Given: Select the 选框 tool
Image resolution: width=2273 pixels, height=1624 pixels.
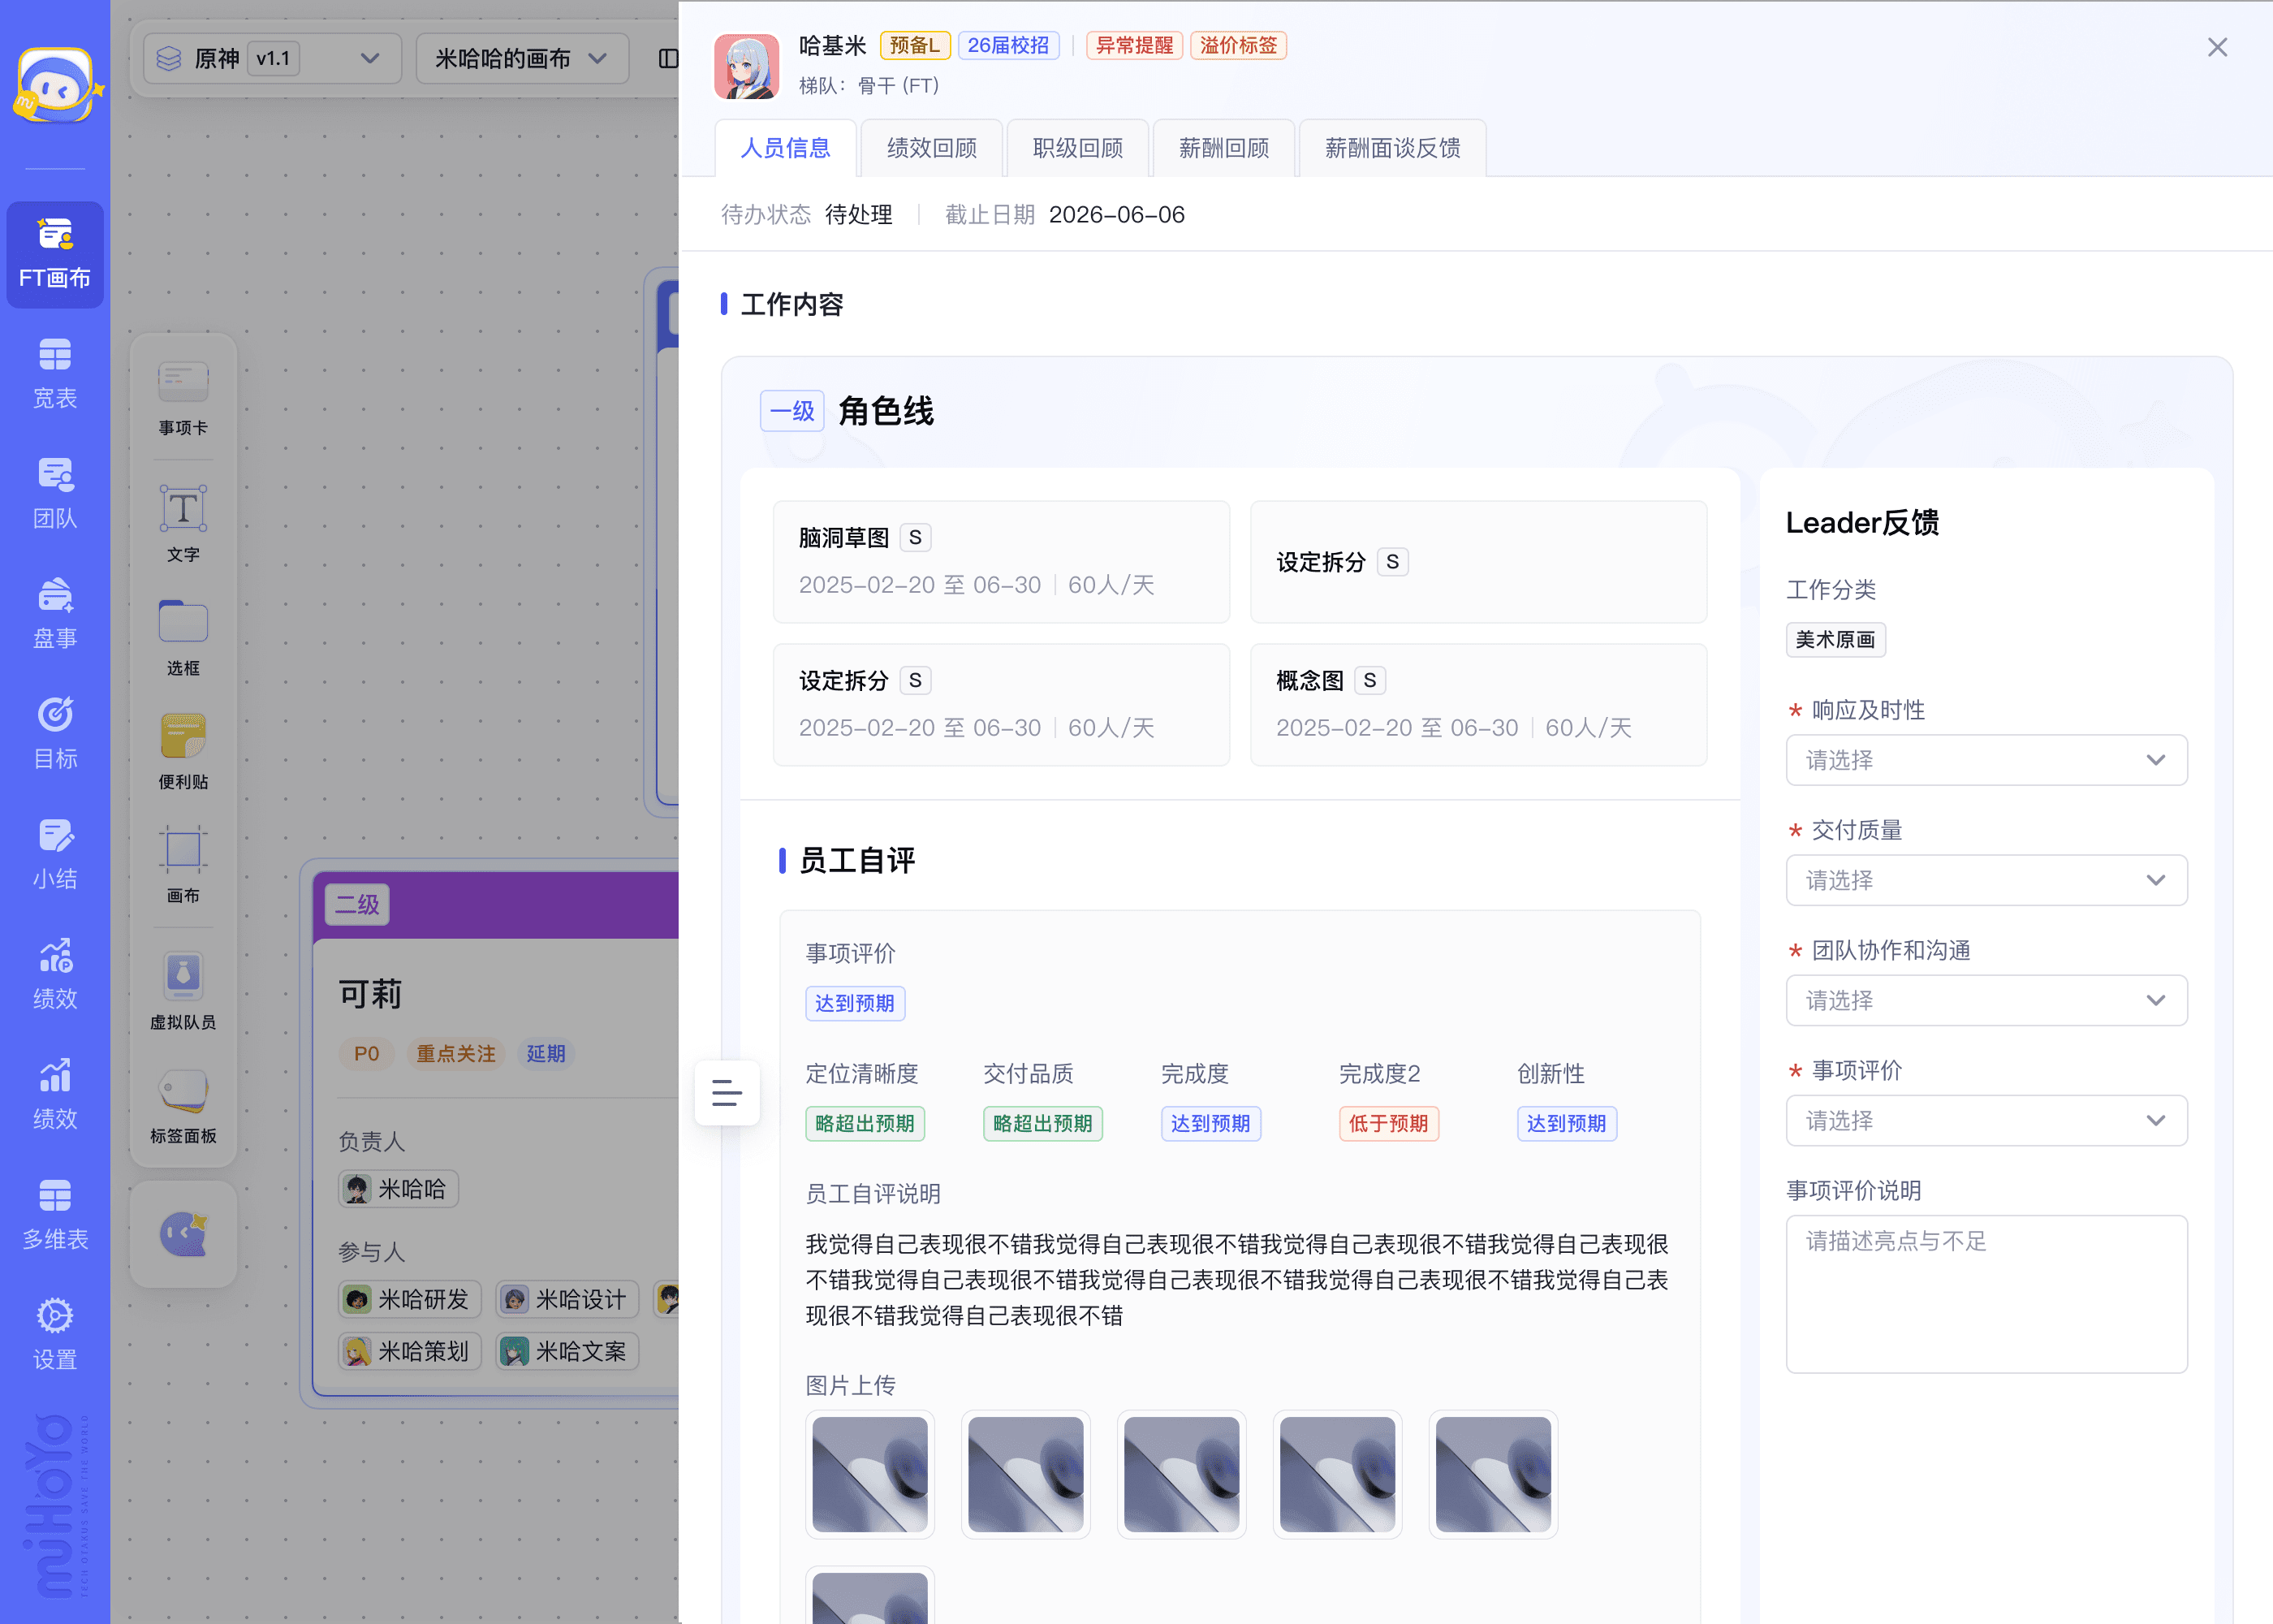Looking at the screenshot, I should 183,638.
